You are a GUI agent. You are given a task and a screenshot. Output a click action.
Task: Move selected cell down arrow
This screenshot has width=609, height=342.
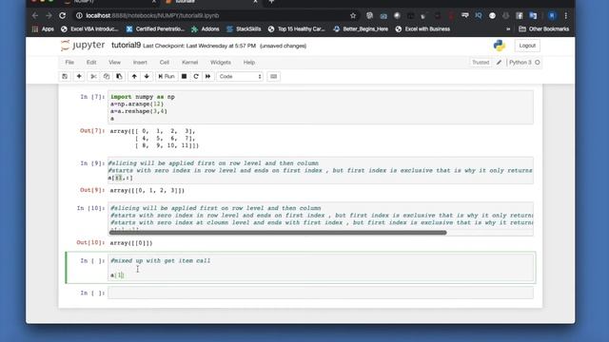click(x=147, y=76)
